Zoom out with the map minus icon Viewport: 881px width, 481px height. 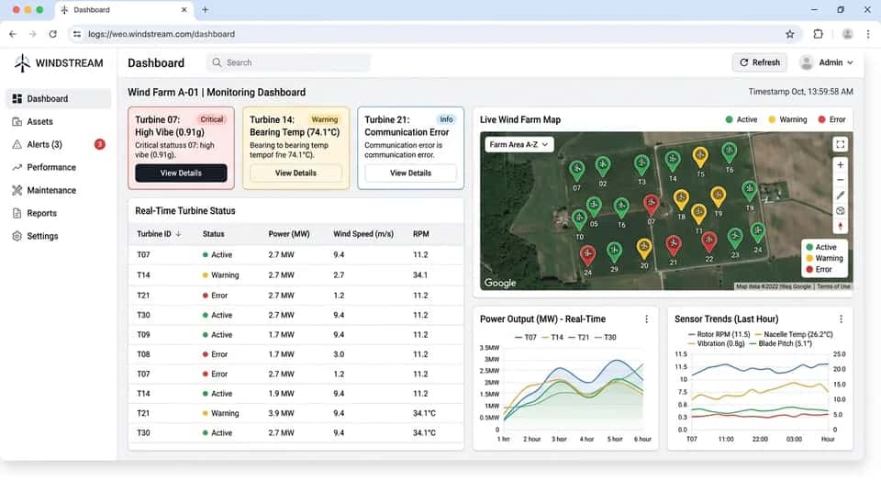(x=840, y=180)
